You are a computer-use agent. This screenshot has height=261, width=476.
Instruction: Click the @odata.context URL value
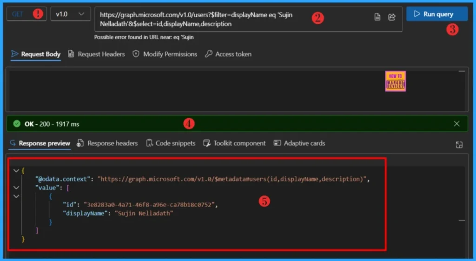click(232, 179)
